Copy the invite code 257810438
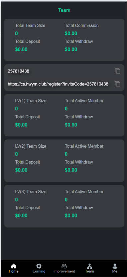This screenshot has width=127, height=277. [117, 71]
